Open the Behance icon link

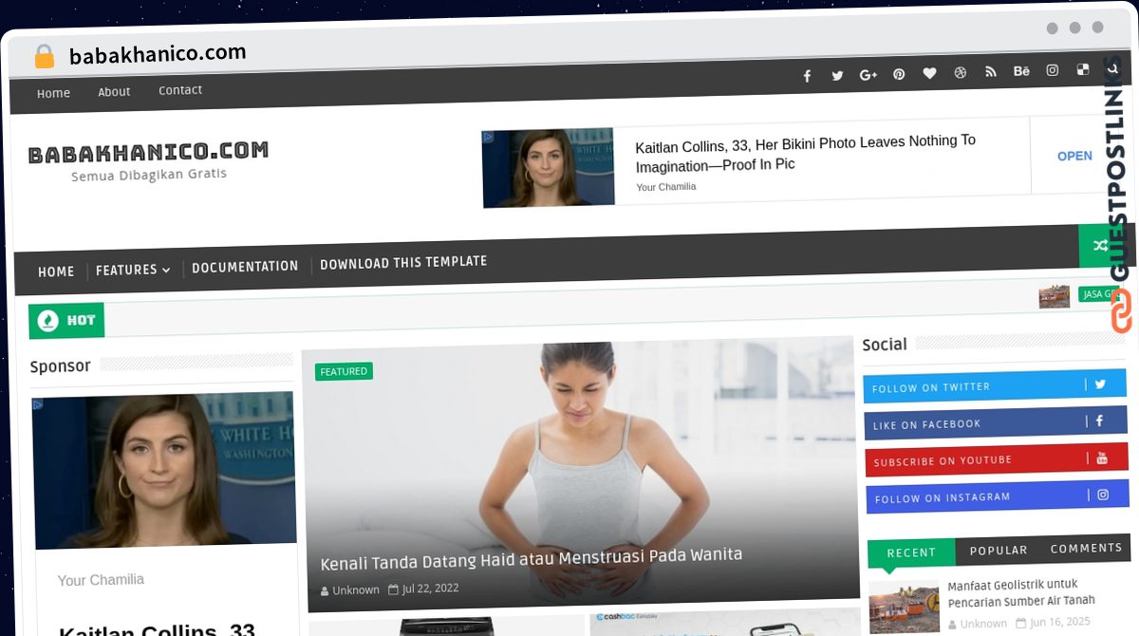pos(1021,71)
